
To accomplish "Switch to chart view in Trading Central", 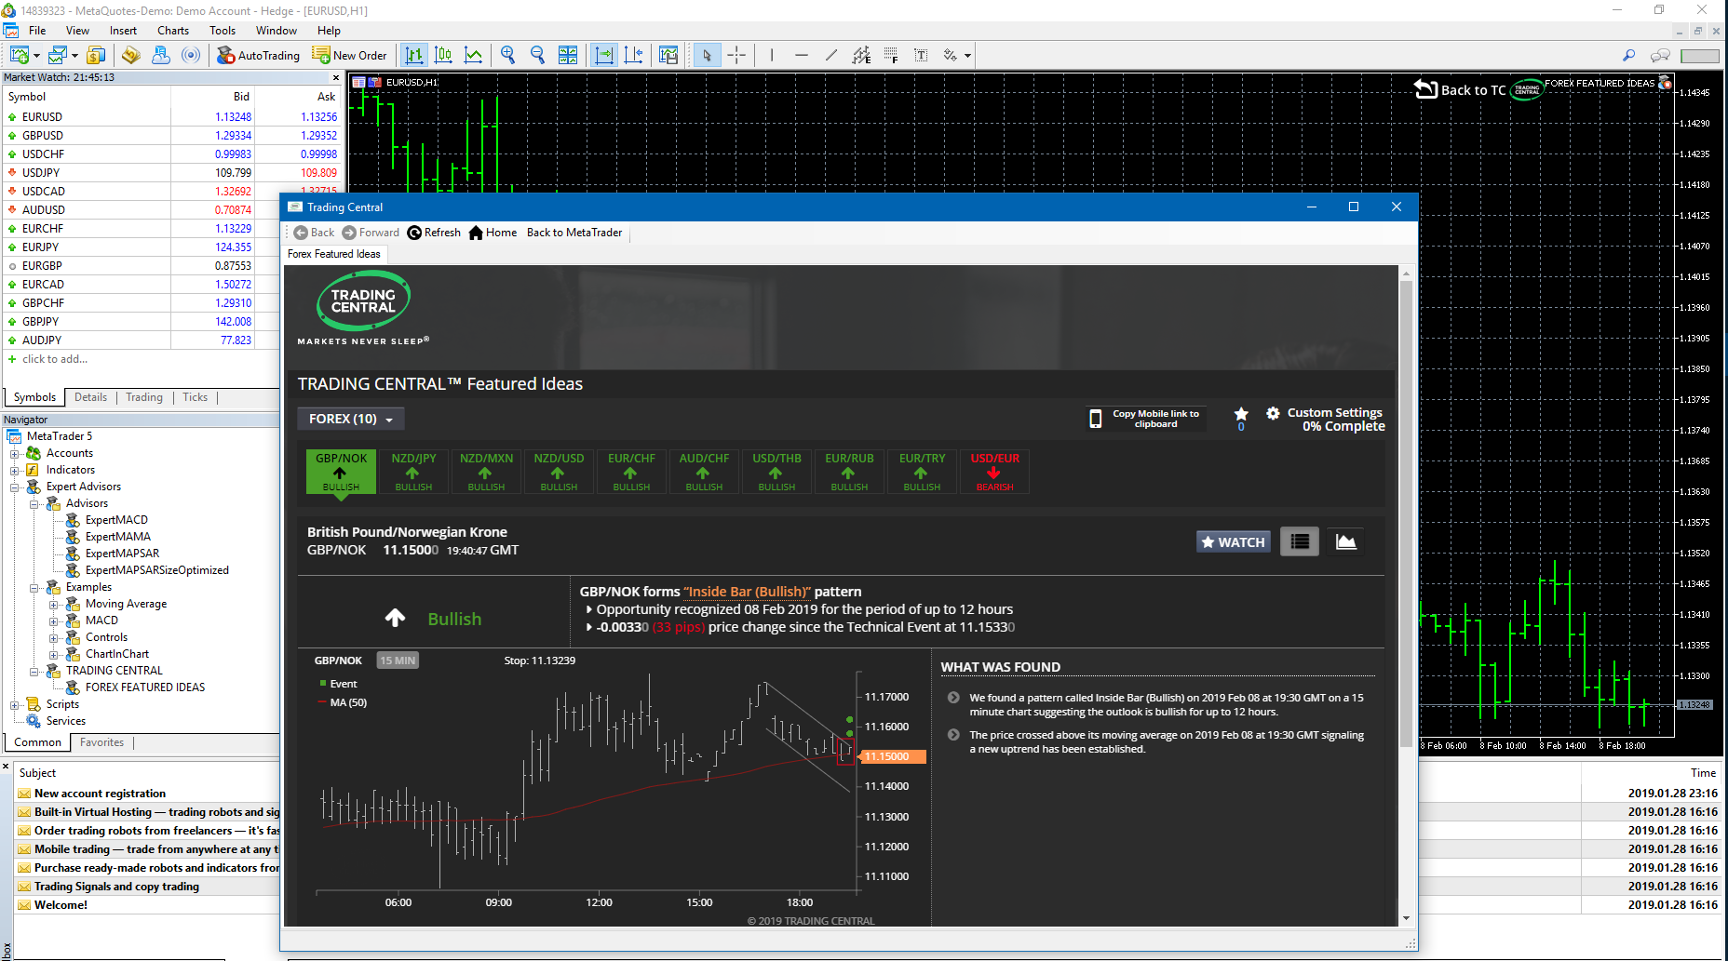I will 1346,541.
